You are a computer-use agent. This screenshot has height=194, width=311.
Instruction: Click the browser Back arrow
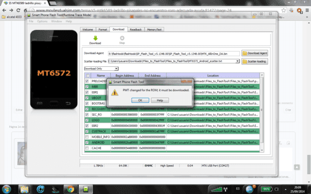4,10
